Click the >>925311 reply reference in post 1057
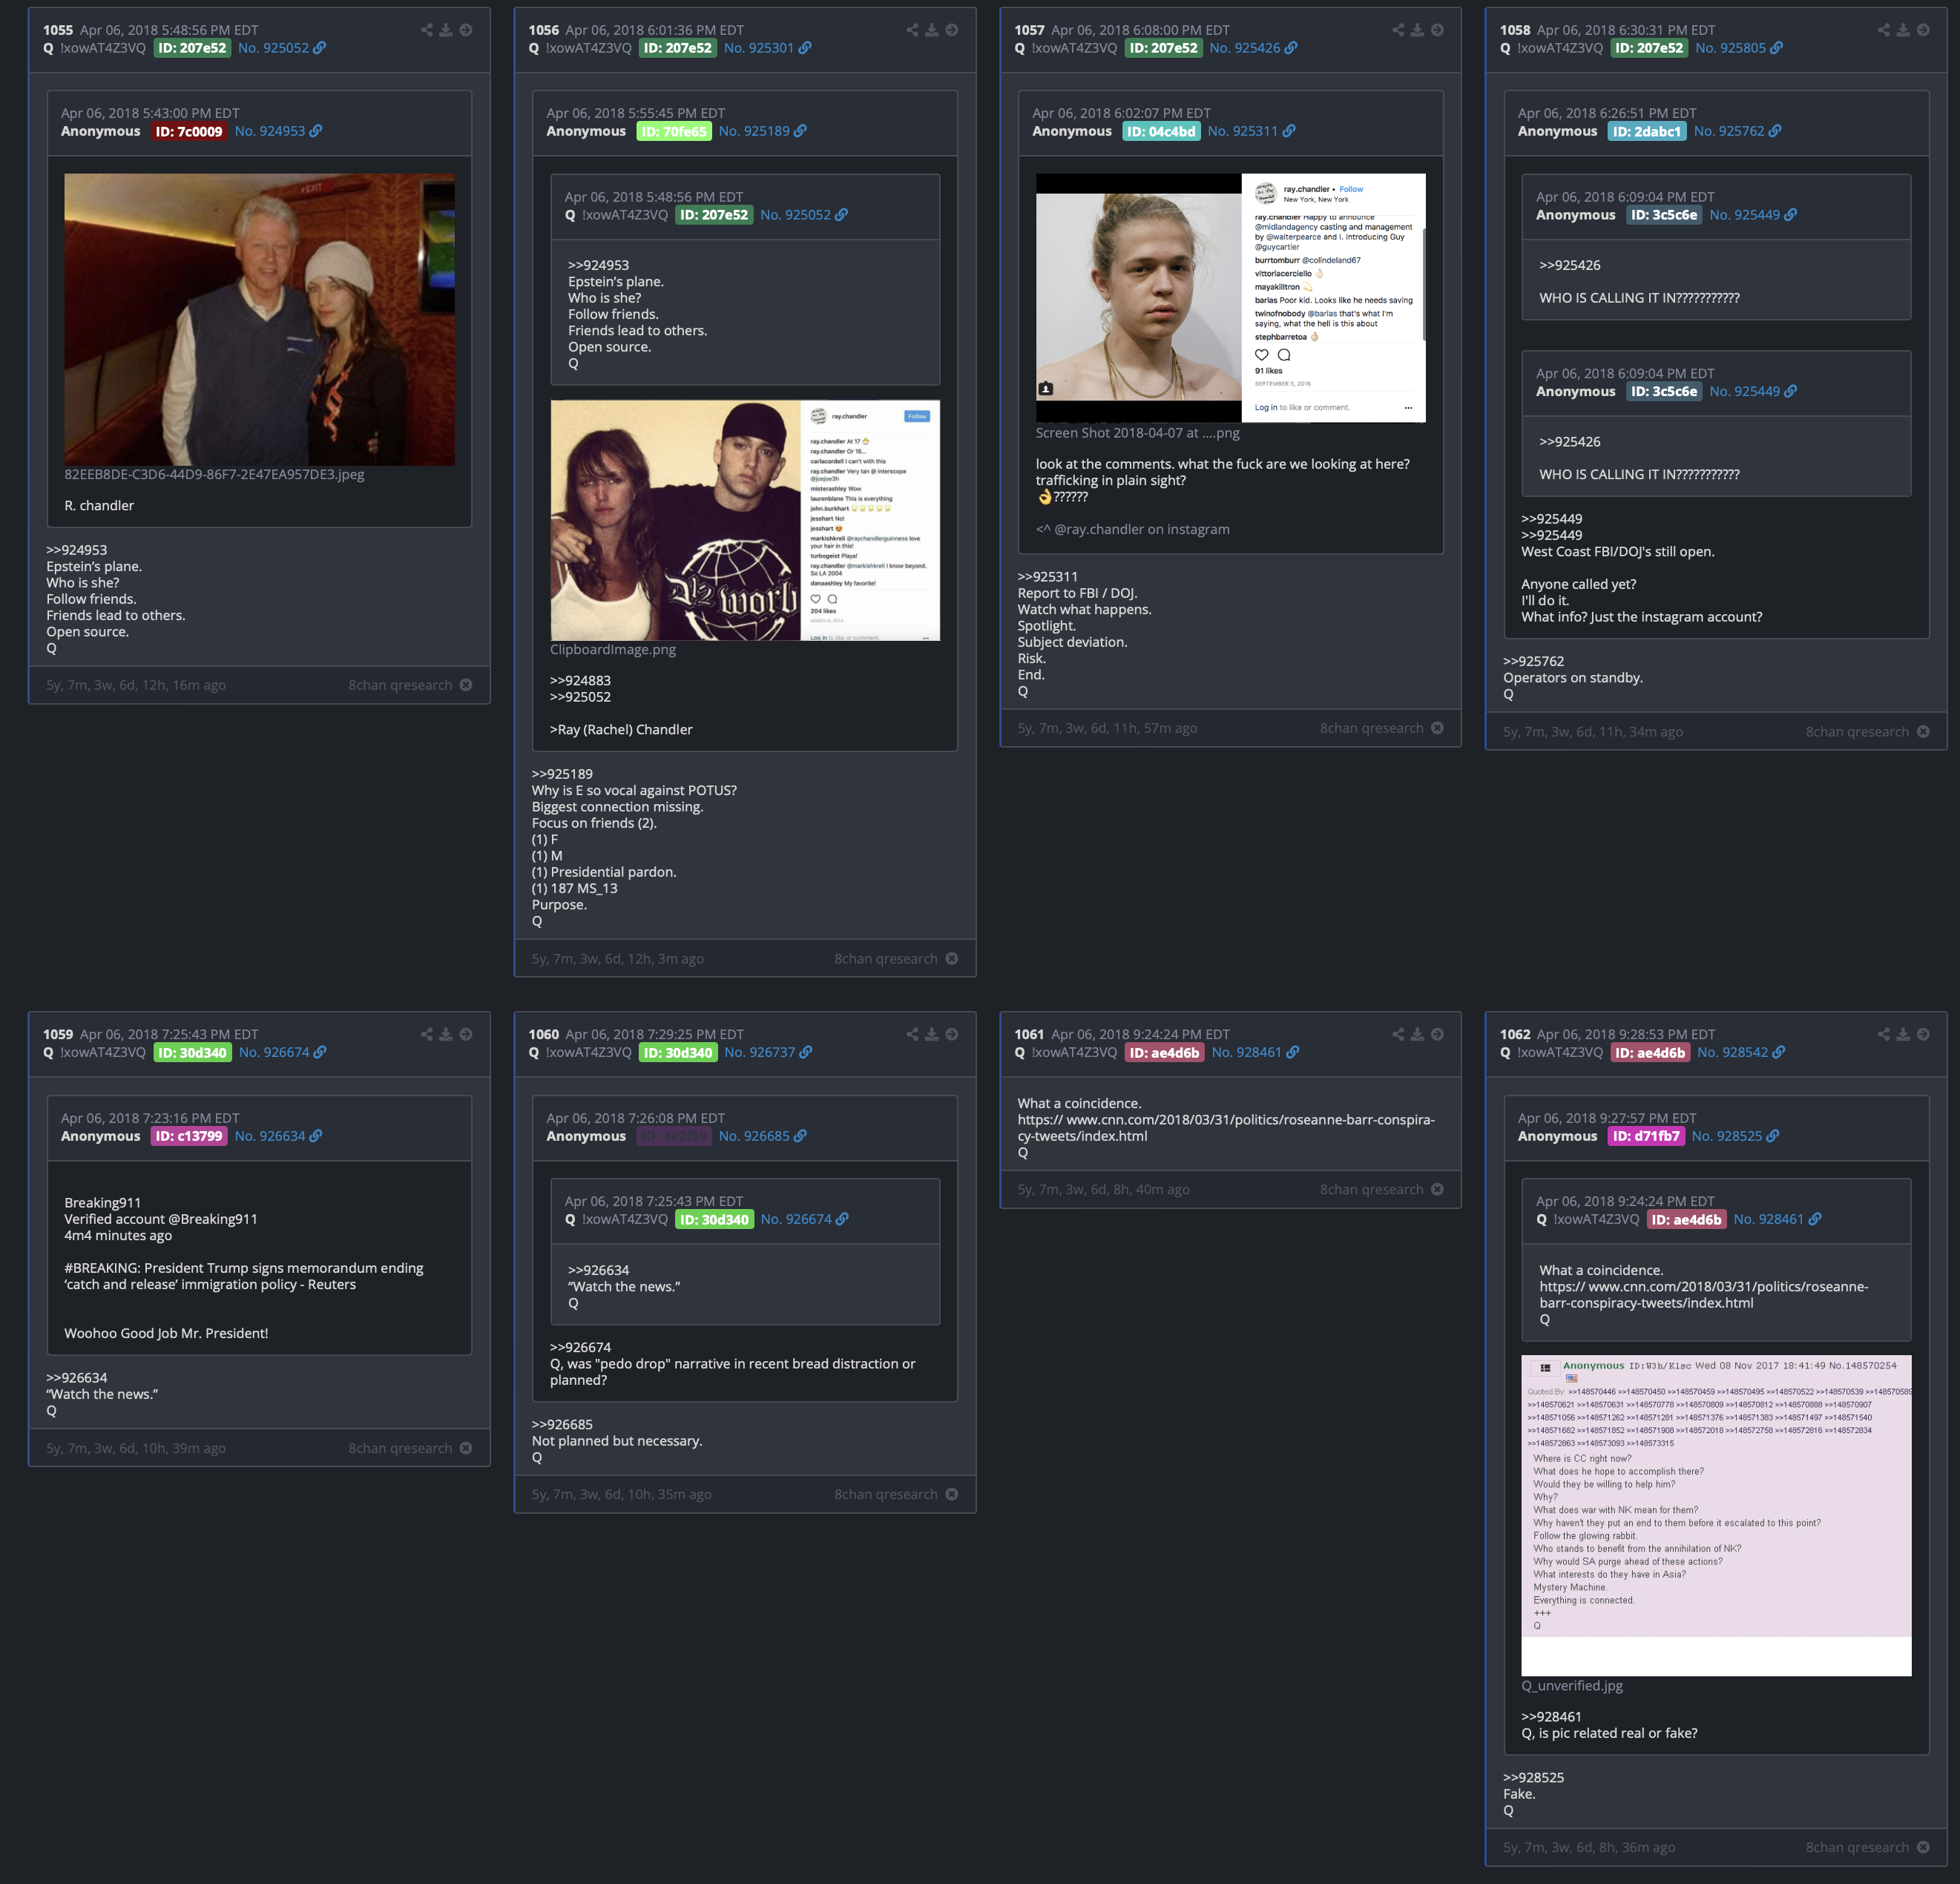1960x1884 pixels. [x=1047, y=576]
